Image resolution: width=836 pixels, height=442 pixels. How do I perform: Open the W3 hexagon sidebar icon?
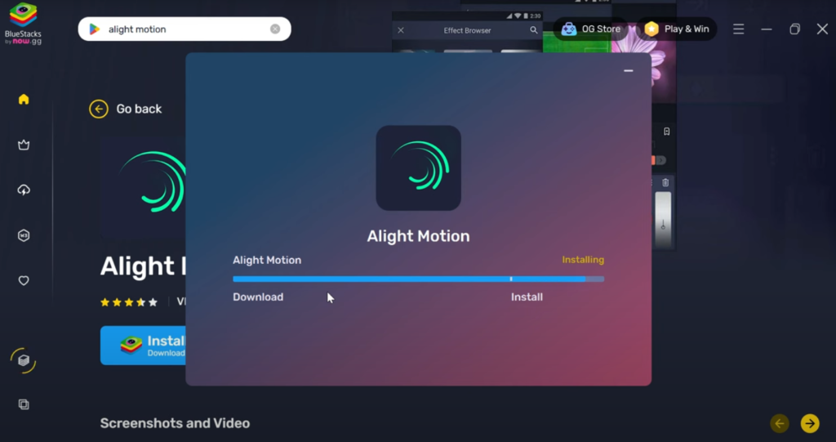tap(24, 236)
